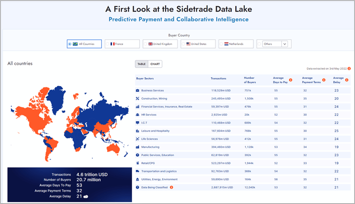Click the Leisure and Hospitality row label
This screenshot has width=355, height=204.
point(155,131)
